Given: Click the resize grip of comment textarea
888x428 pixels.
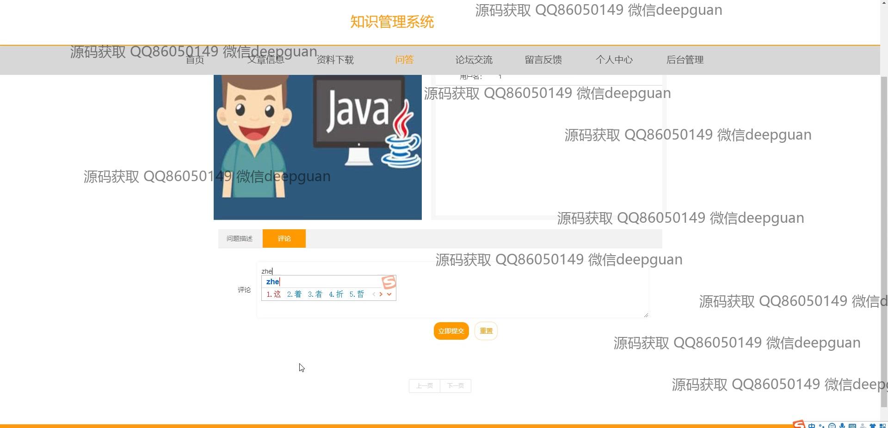Looking at the screenshot, I should pyautogui.click(x=646, y=315).
